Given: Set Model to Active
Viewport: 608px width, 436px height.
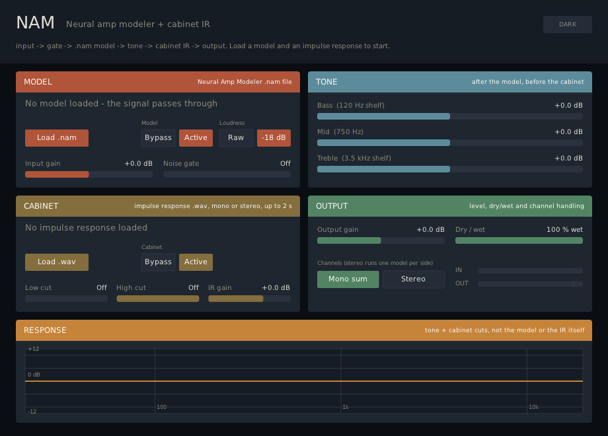Looking at the screenshot, I should pos(196,138).
